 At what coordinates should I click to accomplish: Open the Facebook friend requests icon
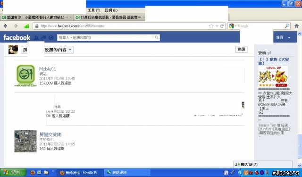click(x=36, y=38)
